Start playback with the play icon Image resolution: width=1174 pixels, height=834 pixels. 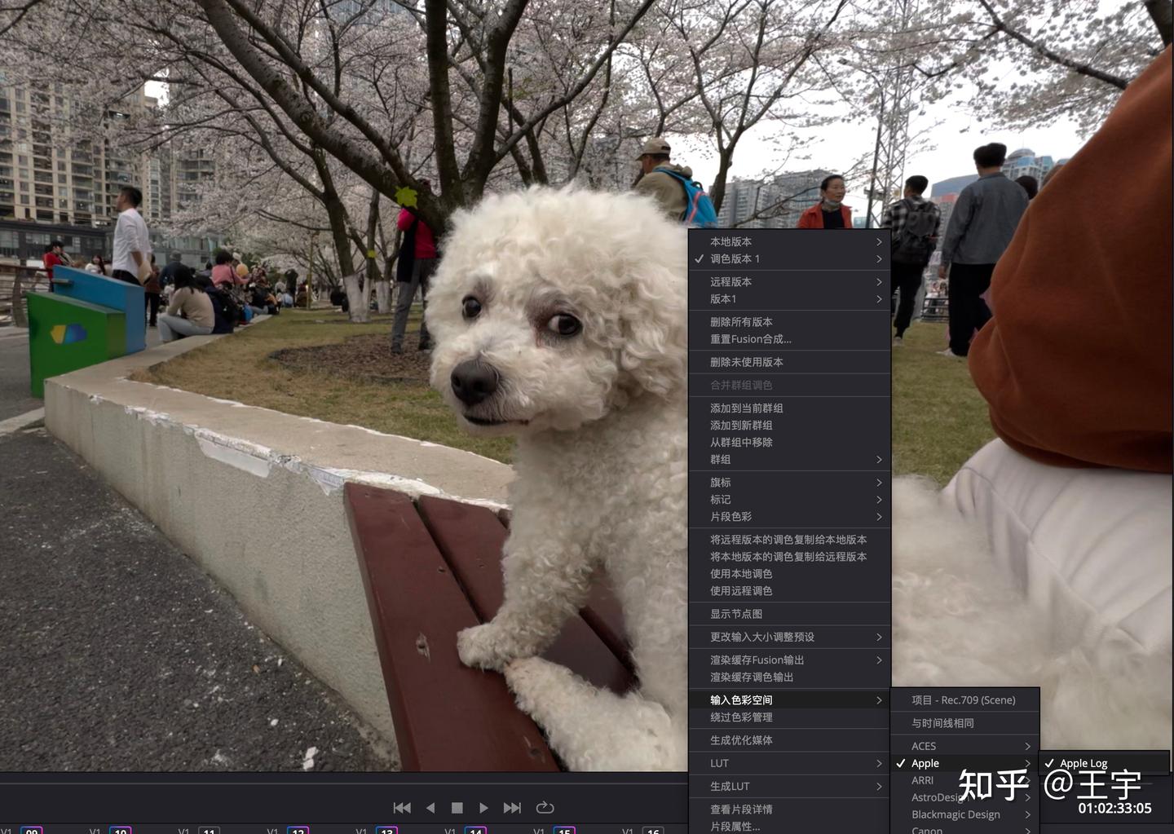pos(484,807)
